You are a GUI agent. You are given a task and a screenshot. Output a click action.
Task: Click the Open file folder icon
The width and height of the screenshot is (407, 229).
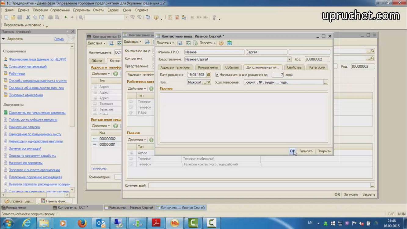13,17
